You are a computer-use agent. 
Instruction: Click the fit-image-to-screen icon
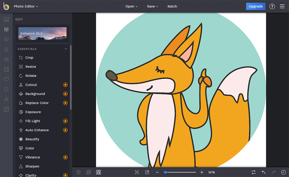tap(137, 172)
